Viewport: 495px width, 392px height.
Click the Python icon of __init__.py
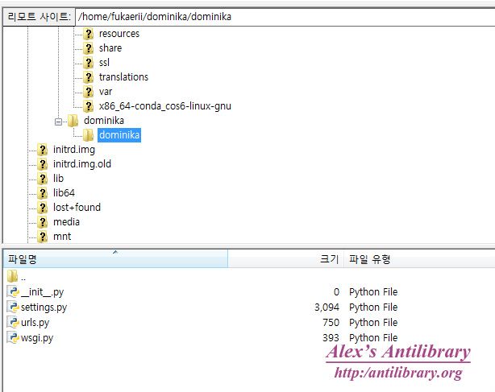coord(13,292)
